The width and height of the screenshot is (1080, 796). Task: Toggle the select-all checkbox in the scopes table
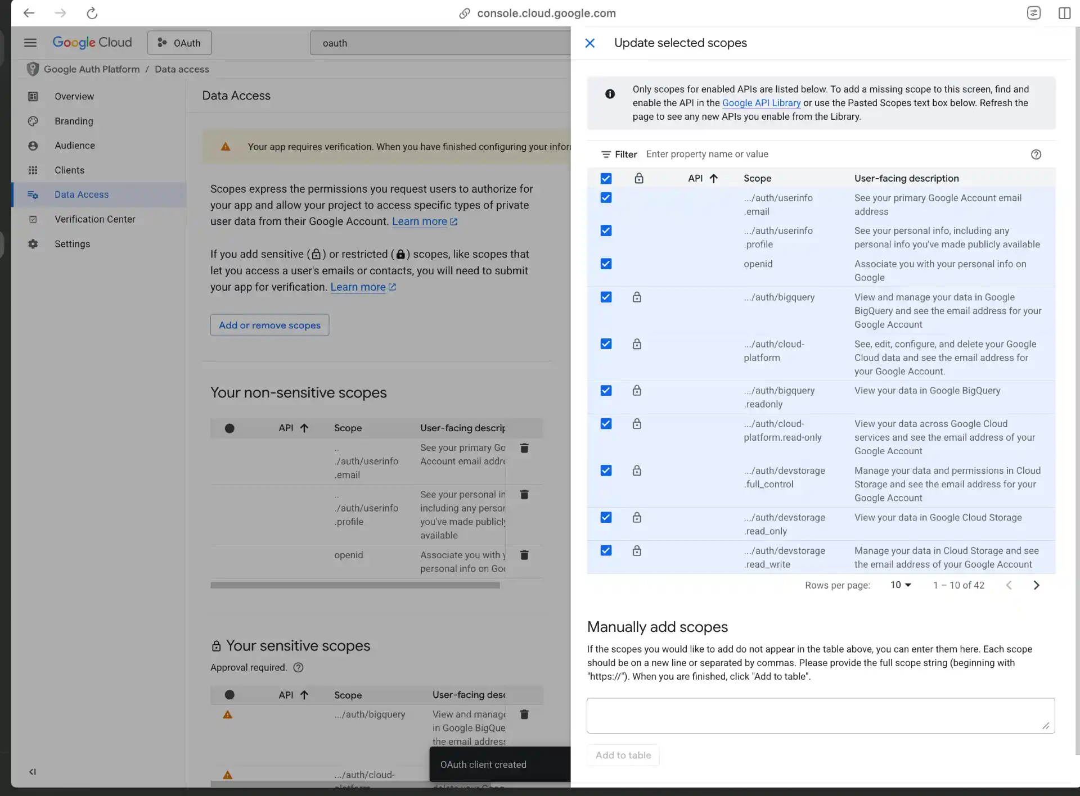[606, 178]
